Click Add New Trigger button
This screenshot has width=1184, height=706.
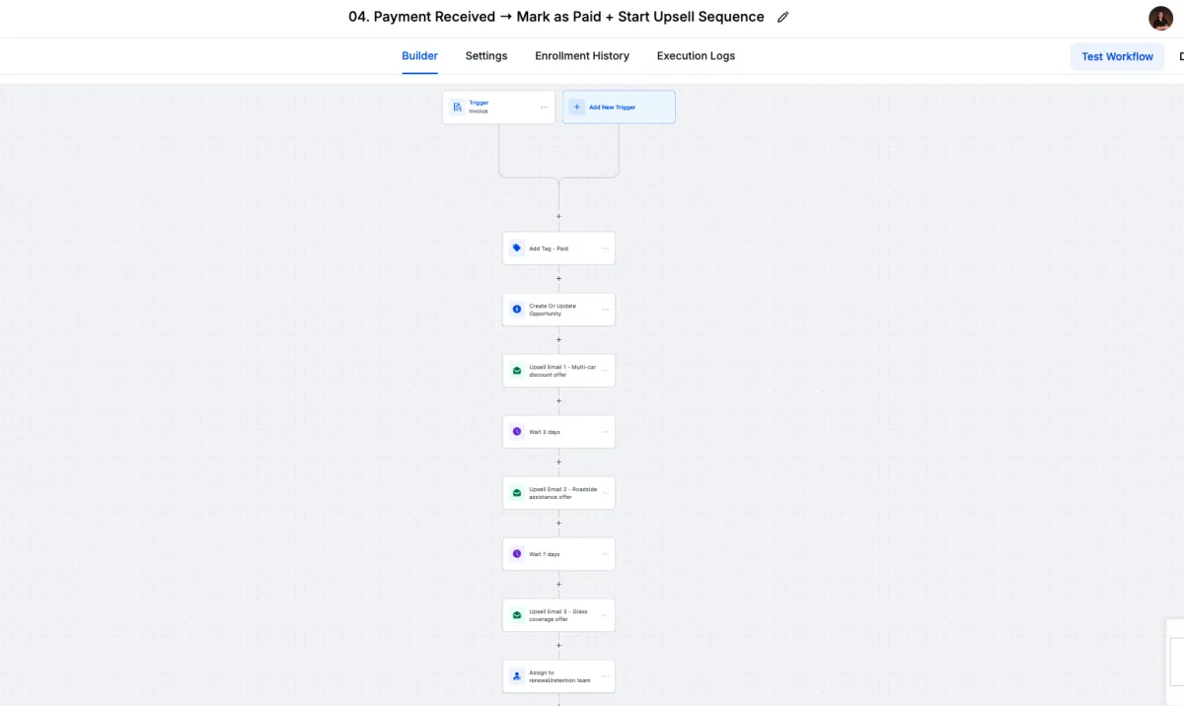pos(619,107)
